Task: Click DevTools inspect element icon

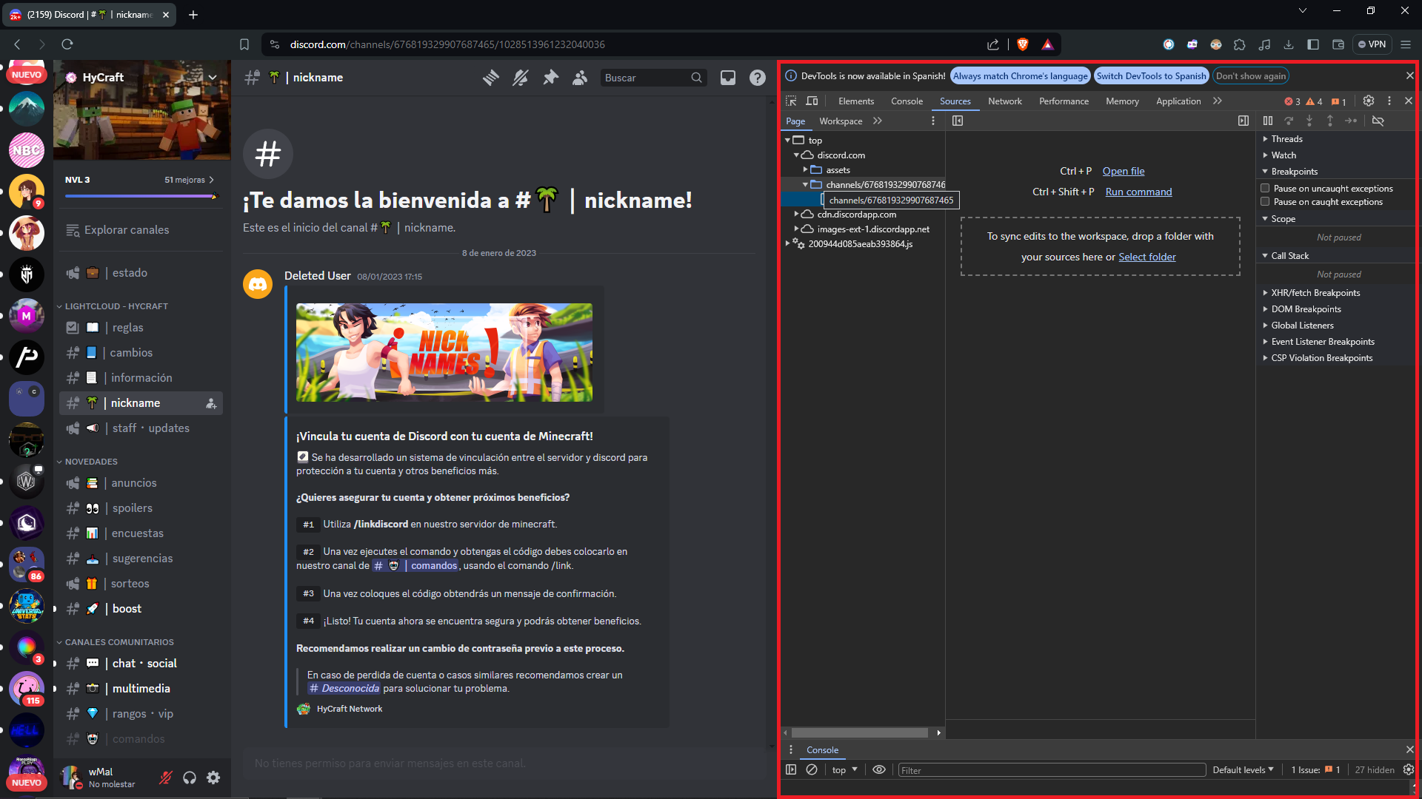Action: point(791,101)
